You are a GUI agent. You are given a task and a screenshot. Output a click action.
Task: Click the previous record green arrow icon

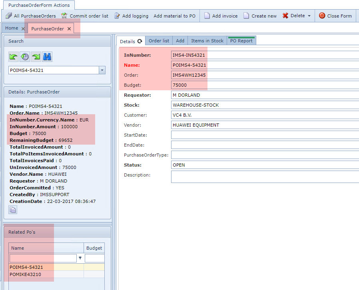pyautogui.click(x=14, y=57)
